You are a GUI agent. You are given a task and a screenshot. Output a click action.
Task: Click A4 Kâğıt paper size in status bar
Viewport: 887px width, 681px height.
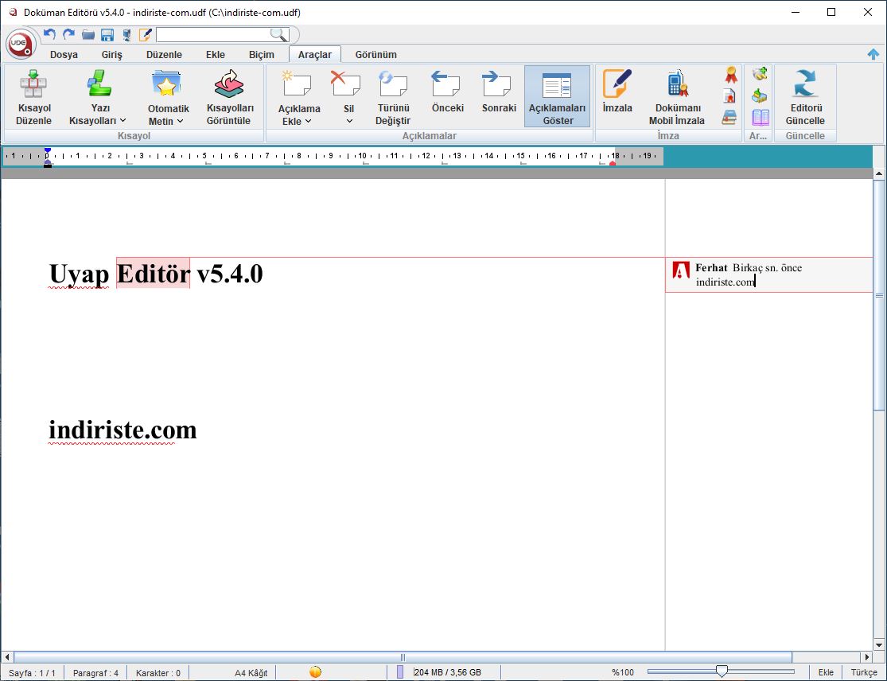(x=251, y=672)
